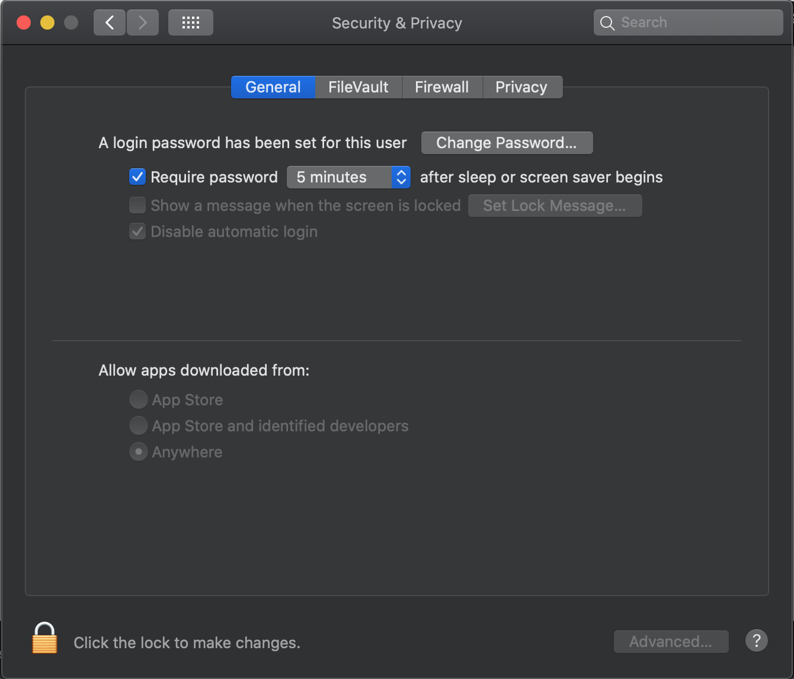Viewport: 794px width, 679px height.
Task: Toggle Disable automatic login checkbox
Action: pos(137,231)
